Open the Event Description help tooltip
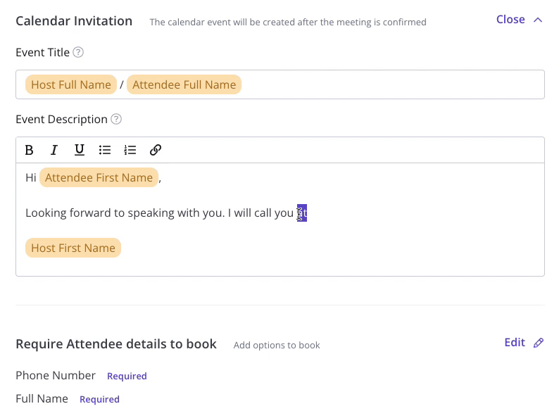Viewport: 559px width, 411px height. point(117,120)
